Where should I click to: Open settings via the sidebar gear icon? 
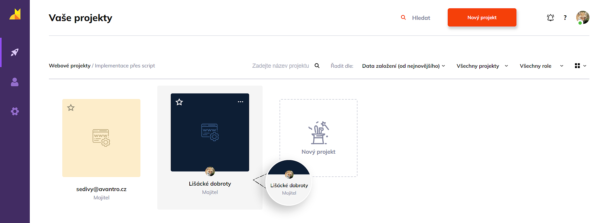tap(15, 111)
